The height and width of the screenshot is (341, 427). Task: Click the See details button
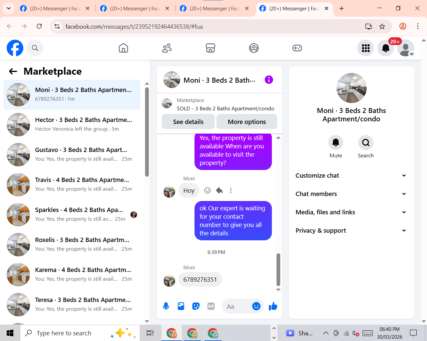pyautogui.click(x=188, y=122)
